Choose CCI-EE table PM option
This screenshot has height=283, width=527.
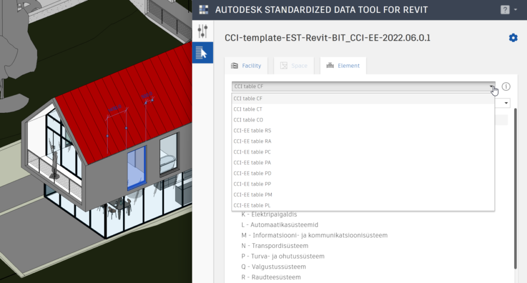[x=363, y=194]
